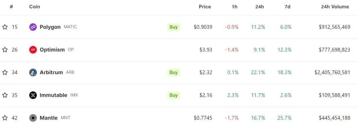Viewport: 358px width, 126px height.
Task: Add Arbitrum to watchlist via star
Action: 5,72
